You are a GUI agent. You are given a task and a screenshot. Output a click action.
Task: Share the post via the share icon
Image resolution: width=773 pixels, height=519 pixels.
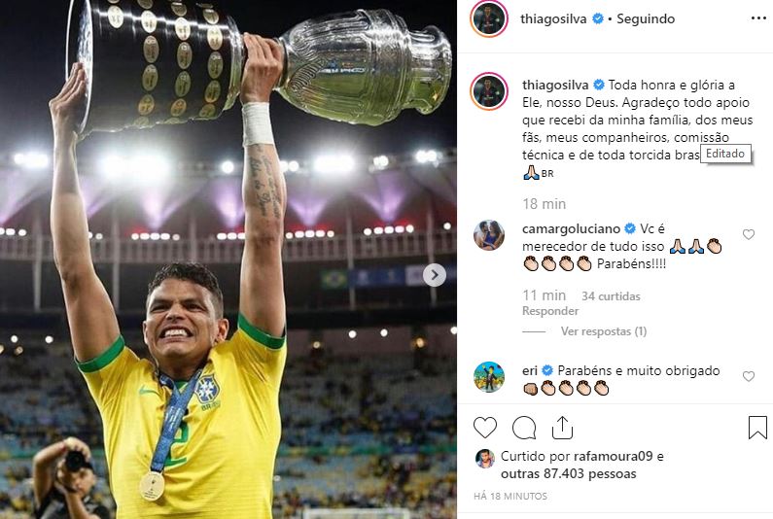562,428
